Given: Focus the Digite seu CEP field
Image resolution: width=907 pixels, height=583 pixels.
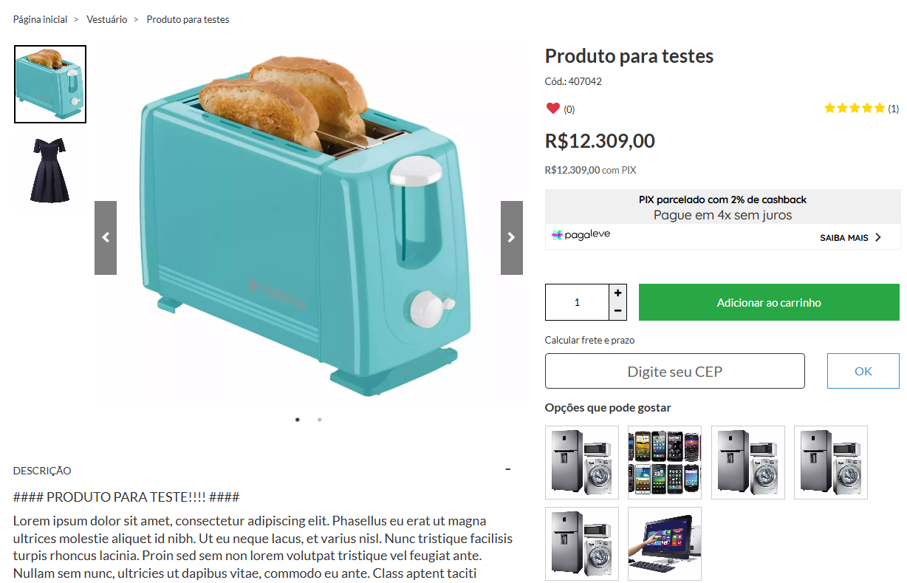Looking at the screenshot, I should tap(675, 371).
